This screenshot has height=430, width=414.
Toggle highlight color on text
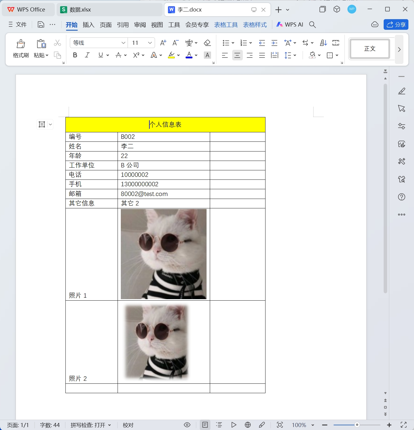point(171,55)
